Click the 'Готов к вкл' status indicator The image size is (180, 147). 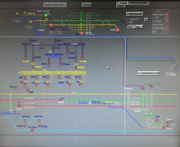coord(166,28)
